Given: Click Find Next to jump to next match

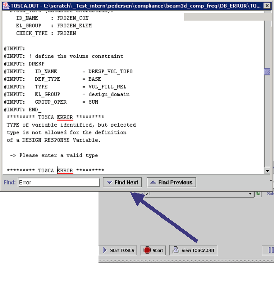Looking at the screenshot, I should pos(123,182).
